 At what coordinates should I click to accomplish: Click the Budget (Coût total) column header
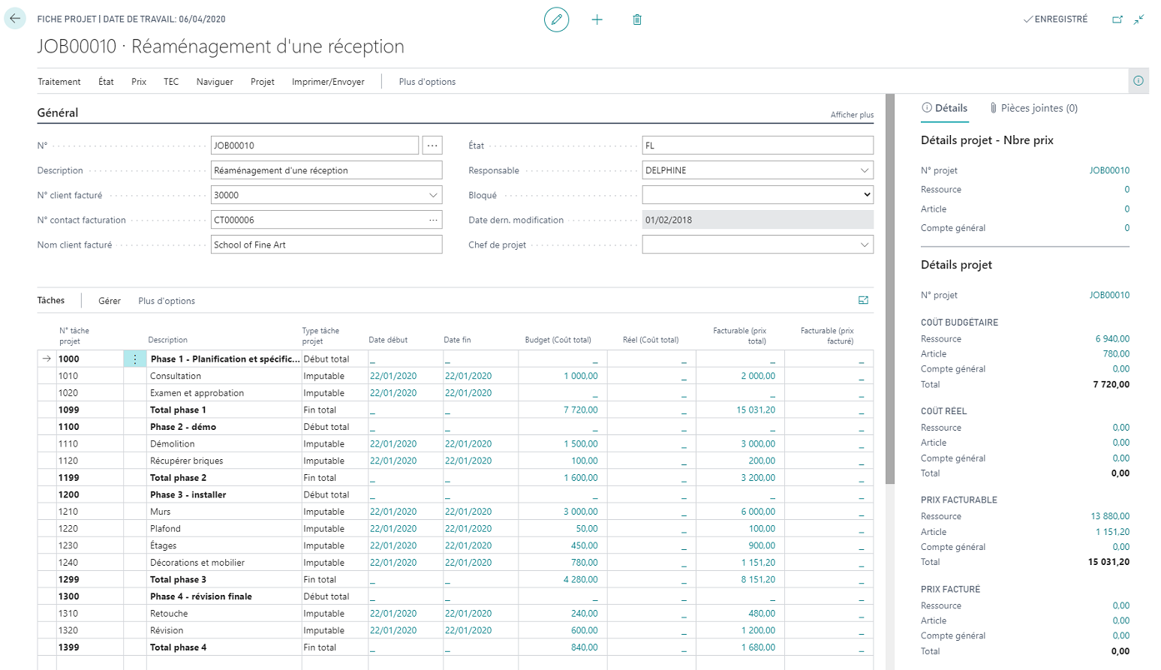[558, 340]
